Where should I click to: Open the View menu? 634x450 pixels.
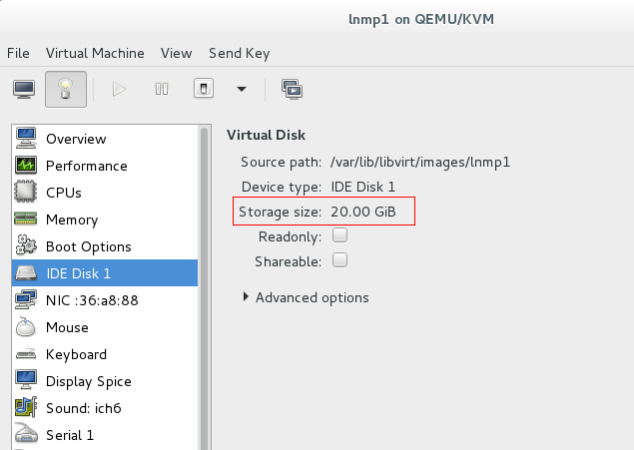click(176, 53)
